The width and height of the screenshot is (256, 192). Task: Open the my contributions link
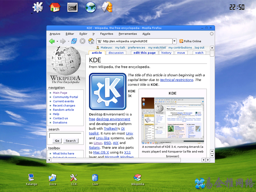click(x=180, y=47)
